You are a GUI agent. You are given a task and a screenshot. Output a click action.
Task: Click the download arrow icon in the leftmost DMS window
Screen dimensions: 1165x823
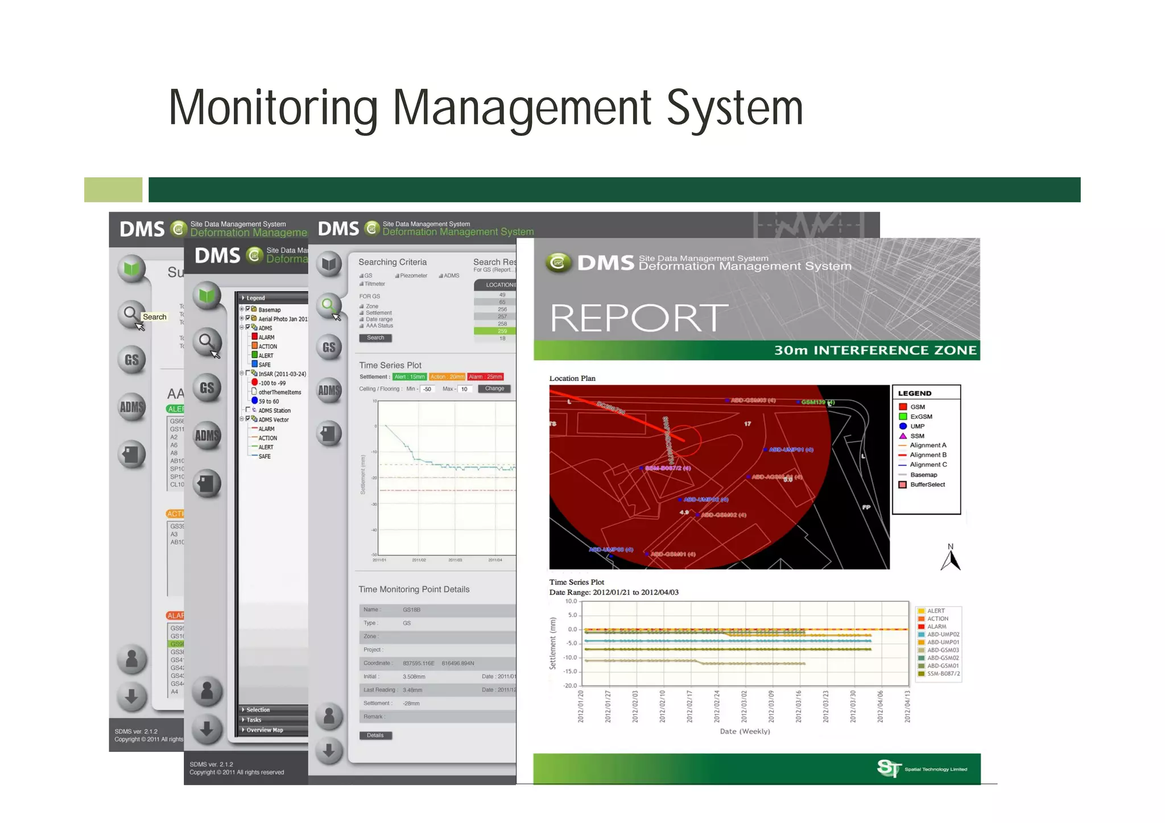click(x=131, y=696)
